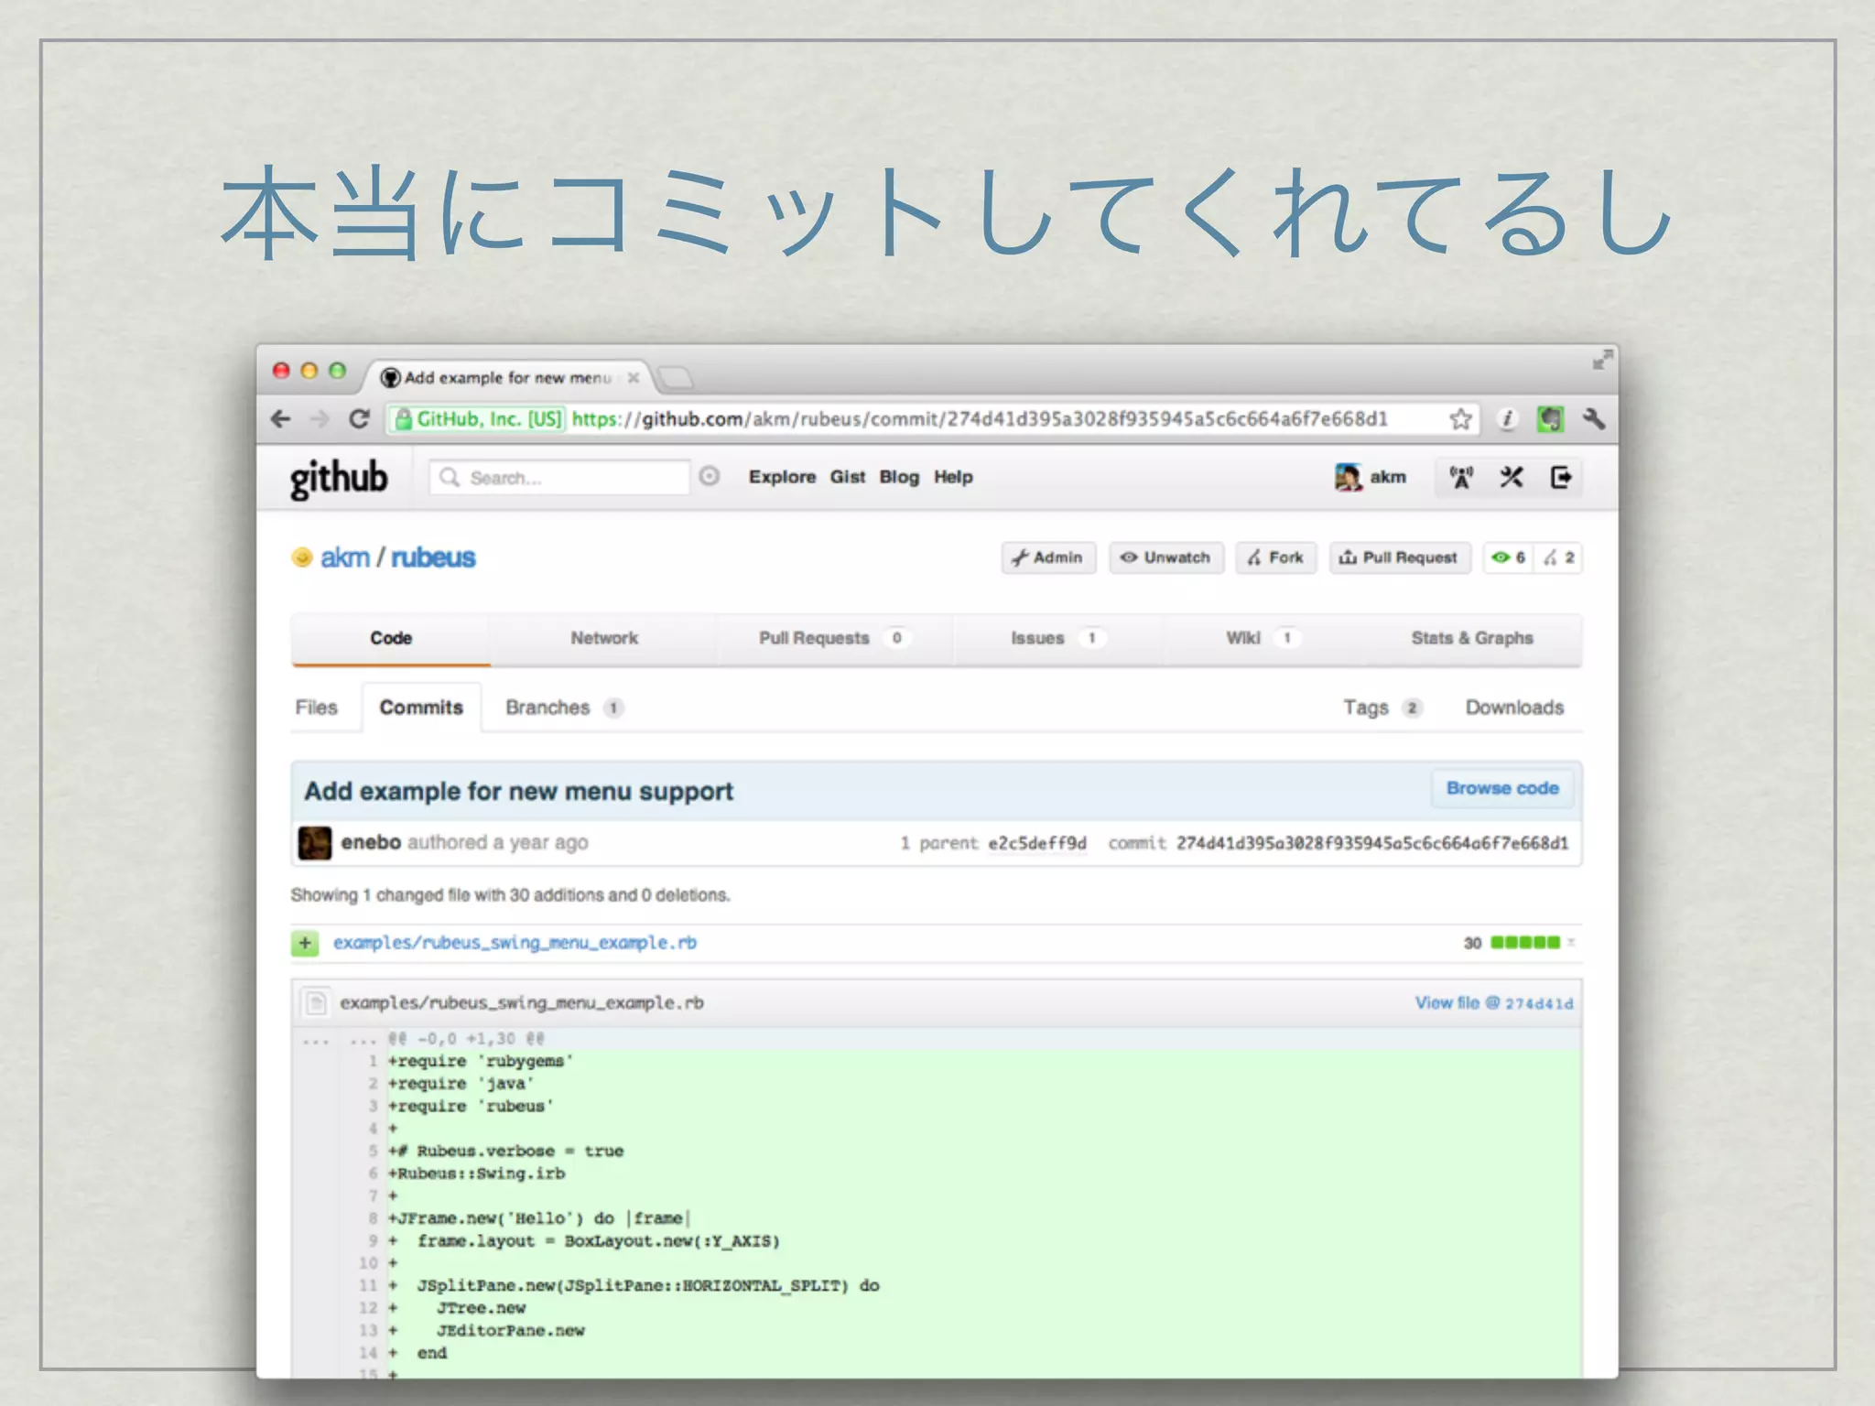Open View file @ 274d41d link
The height and width of the screenshot is (1406, 1875).
click(x=1493, y=1003)
